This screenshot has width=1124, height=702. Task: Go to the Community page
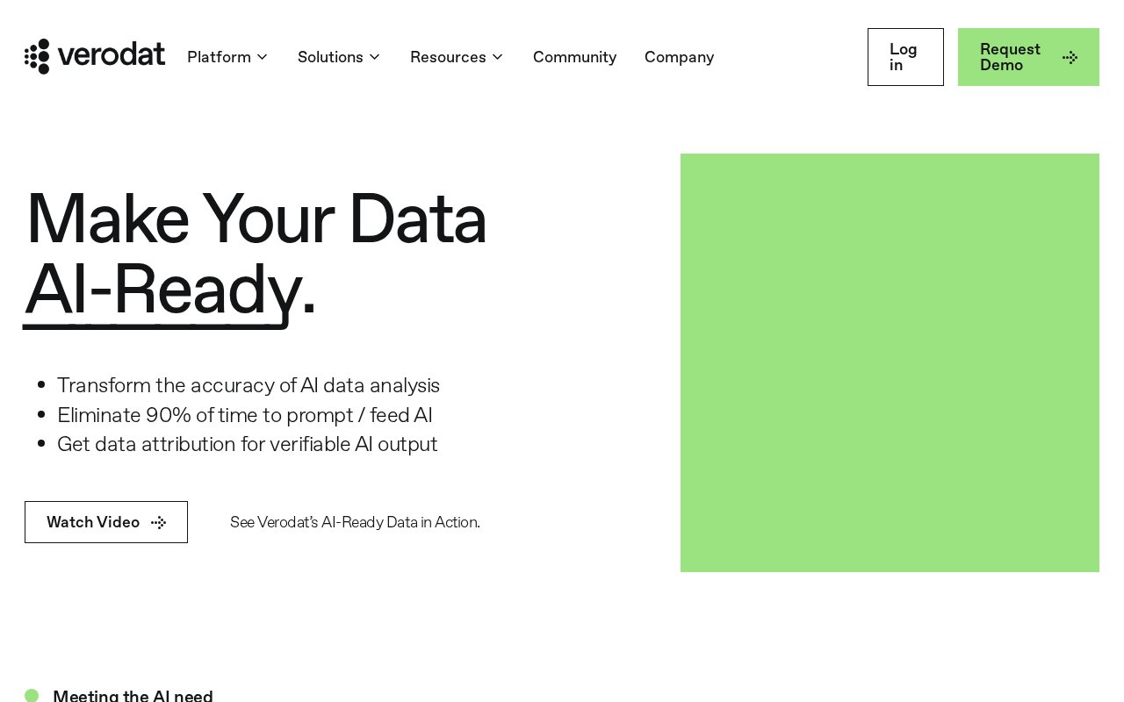pyautogui.click(x=574, y=57)
